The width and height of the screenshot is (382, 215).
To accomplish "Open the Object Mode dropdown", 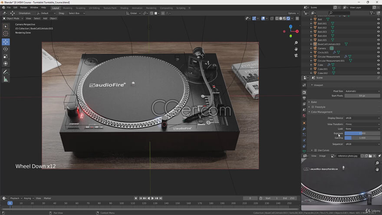I will pyautogui.click(x=13, y=19).
